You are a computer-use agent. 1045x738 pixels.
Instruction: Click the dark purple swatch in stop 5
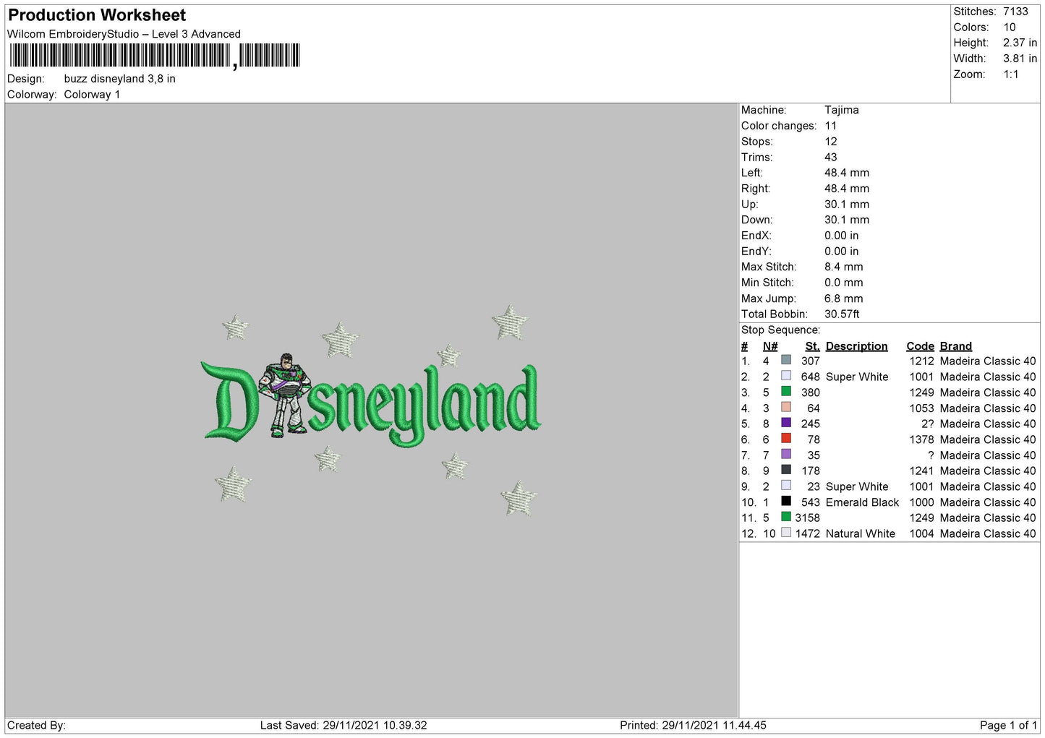[786, 423]
